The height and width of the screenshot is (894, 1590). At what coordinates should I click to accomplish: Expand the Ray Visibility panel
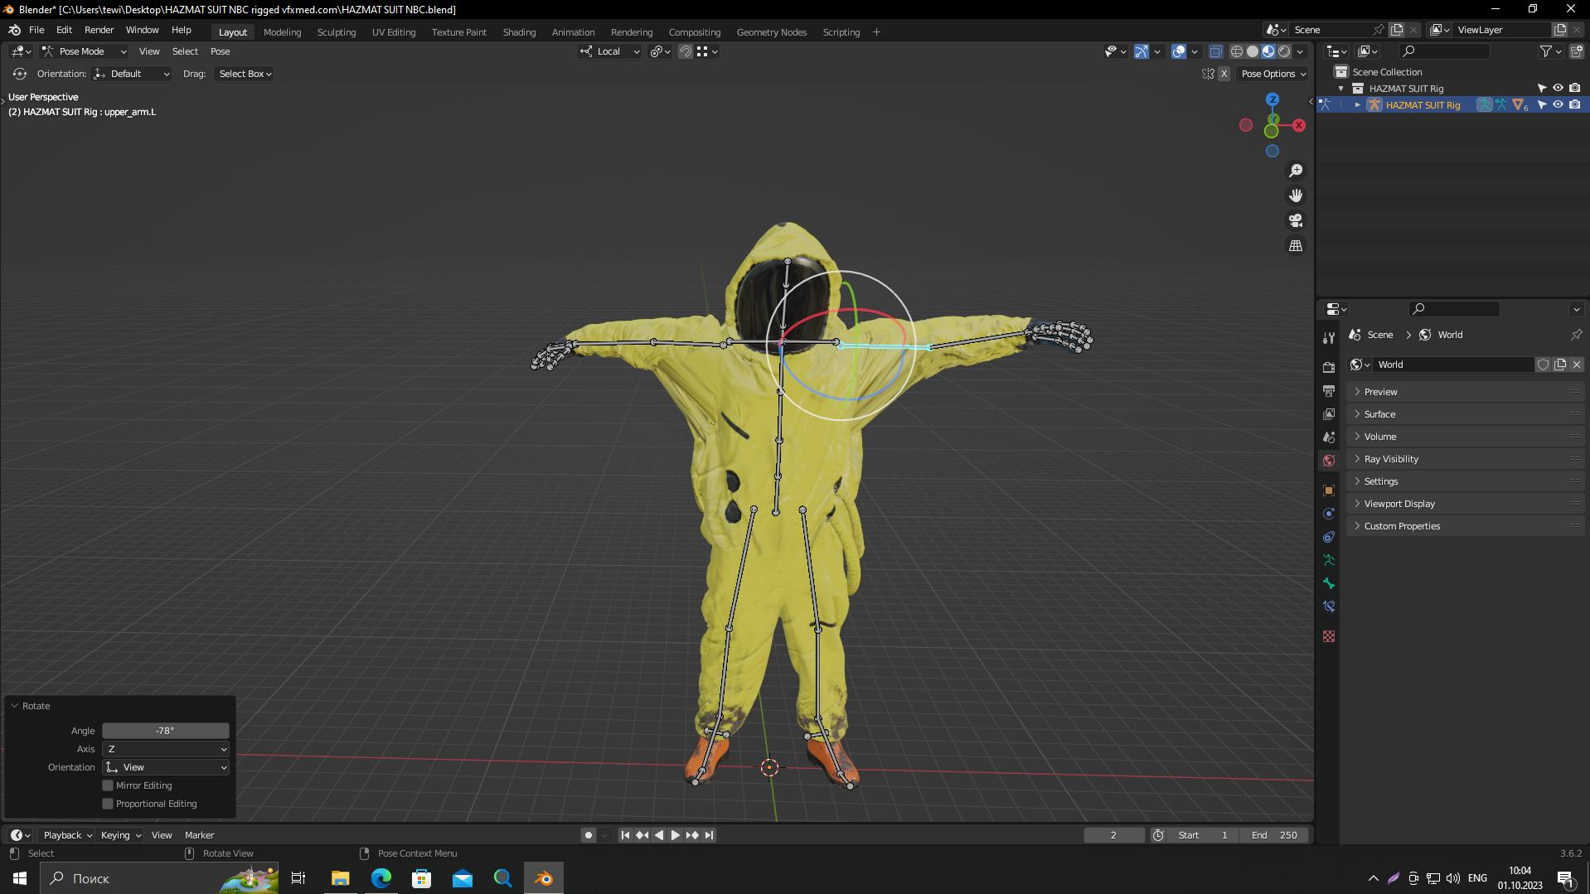click(1466, 459)
